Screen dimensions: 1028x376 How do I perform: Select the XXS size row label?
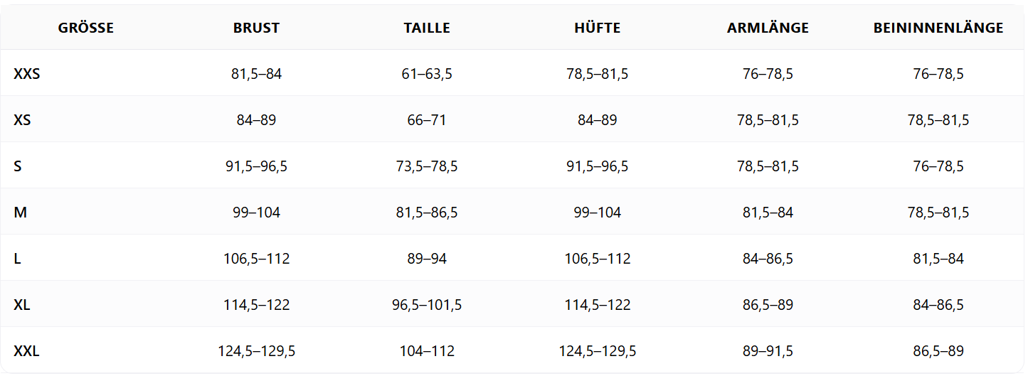coord(27,74)
